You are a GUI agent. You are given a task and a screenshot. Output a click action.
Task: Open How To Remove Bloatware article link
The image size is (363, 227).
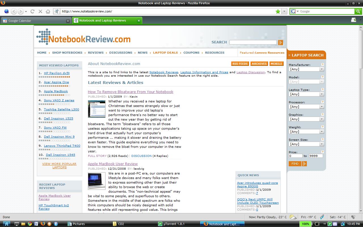coord(130,92)
